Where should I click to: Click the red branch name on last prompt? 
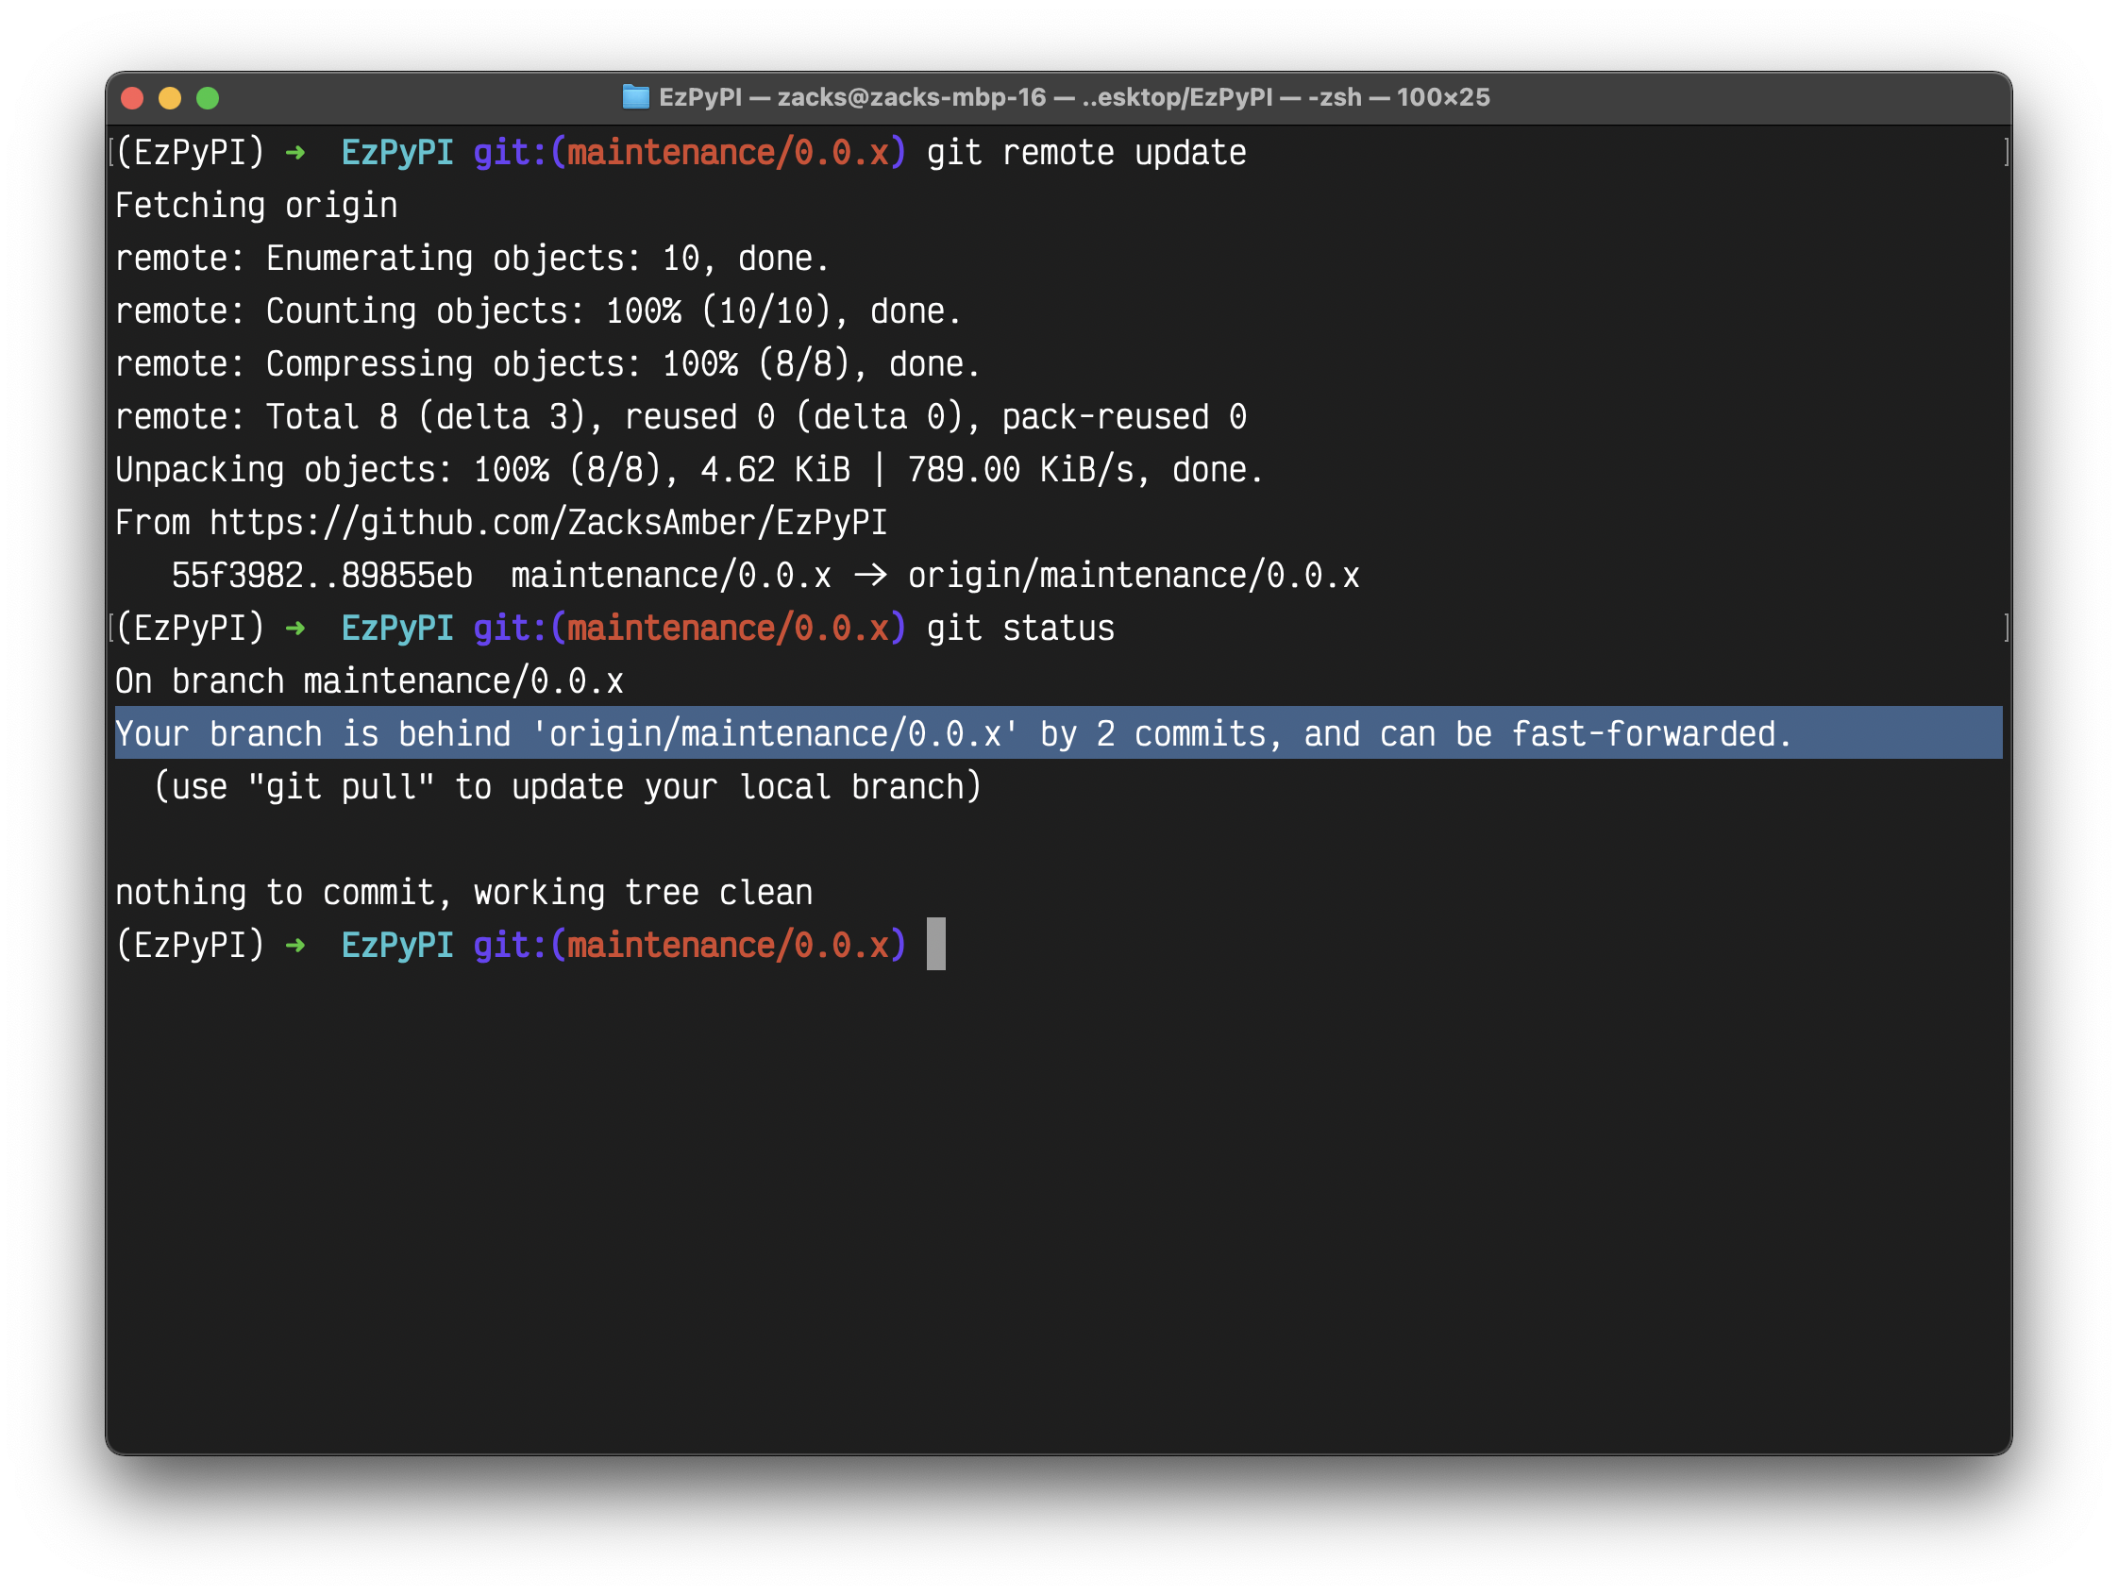728,946
